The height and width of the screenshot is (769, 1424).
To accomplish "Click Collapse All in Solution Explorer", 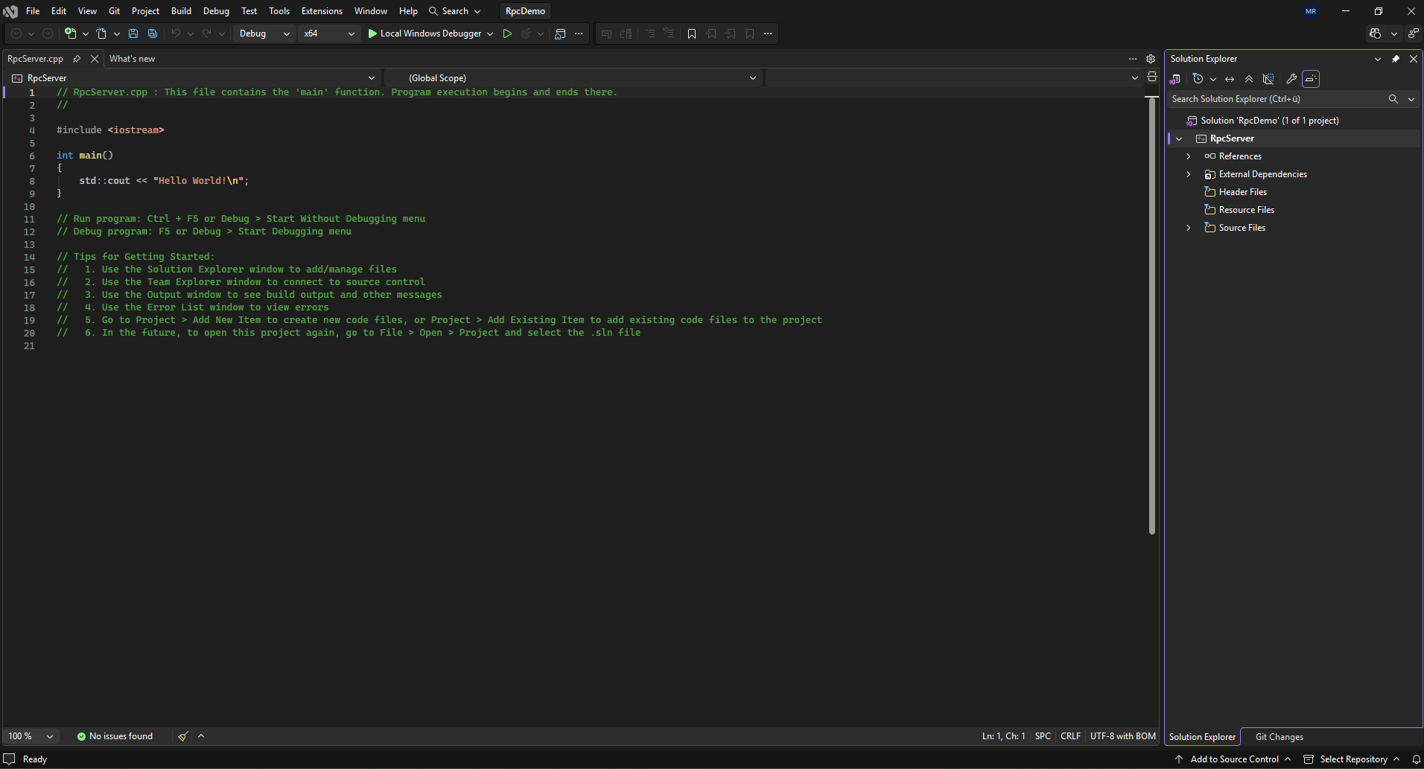I will pos(1249,79).
